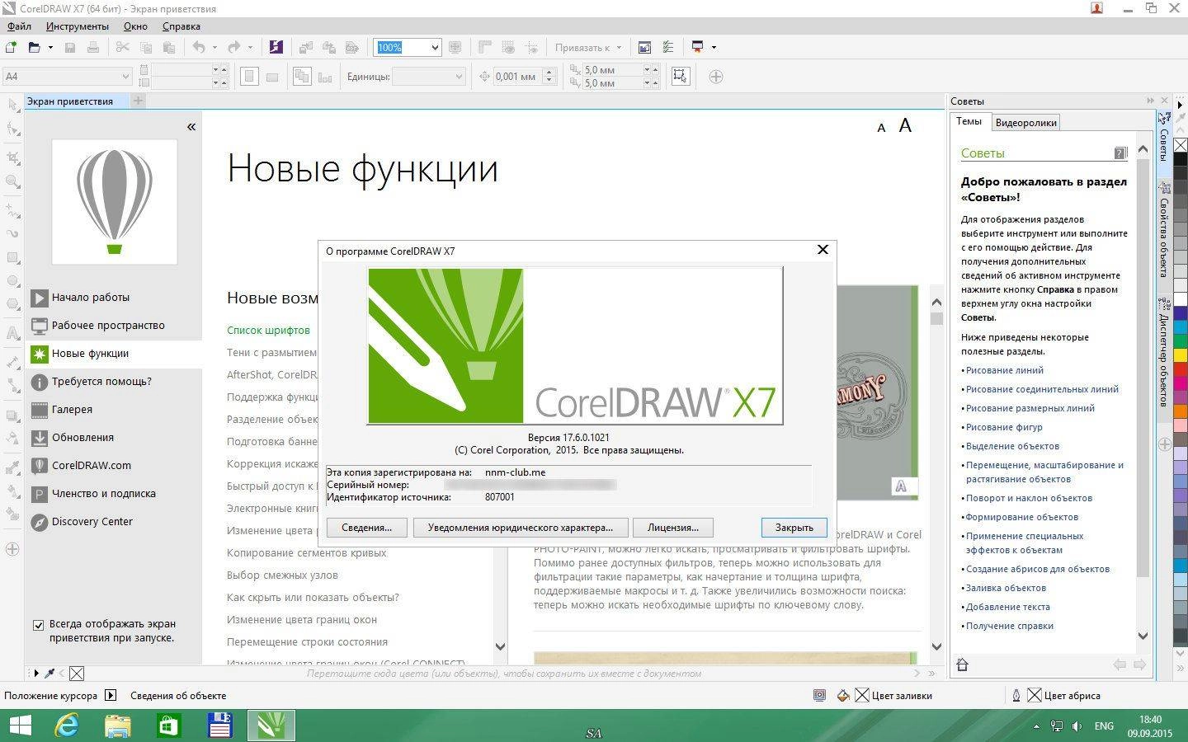Click the no-color swatch in palette
This screenshot has height=742, width=1188.
point(1181,146)
